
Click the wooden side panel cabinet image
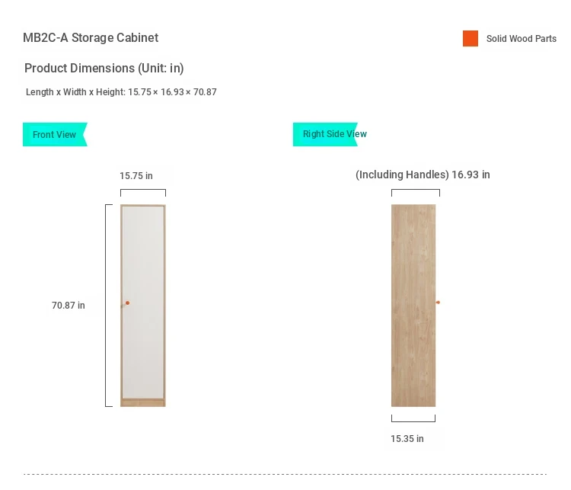[413, 306]
